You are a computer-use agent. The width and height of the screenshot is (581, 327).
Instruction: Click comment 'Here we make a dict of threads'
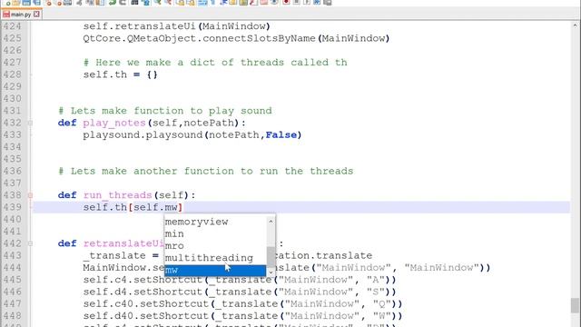[x=215, y=63]
